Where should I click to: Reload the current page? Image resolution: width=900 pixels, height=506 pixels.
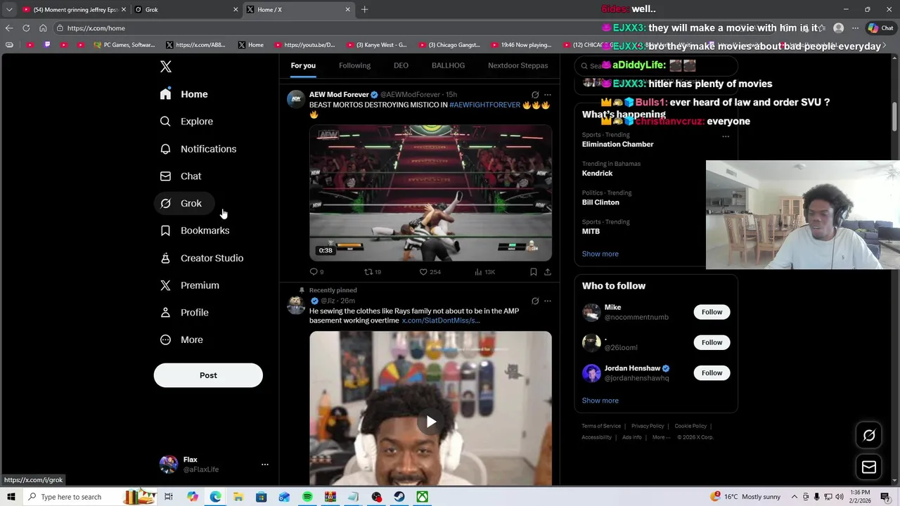point(26,28)
